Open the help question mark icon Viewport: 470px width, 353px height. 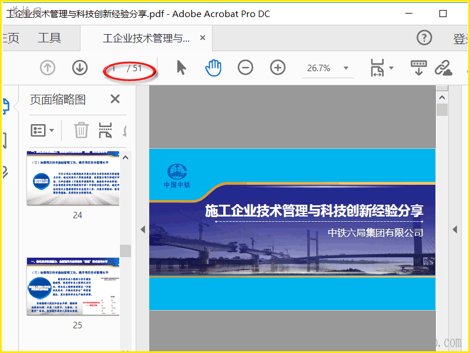[424, 38]
